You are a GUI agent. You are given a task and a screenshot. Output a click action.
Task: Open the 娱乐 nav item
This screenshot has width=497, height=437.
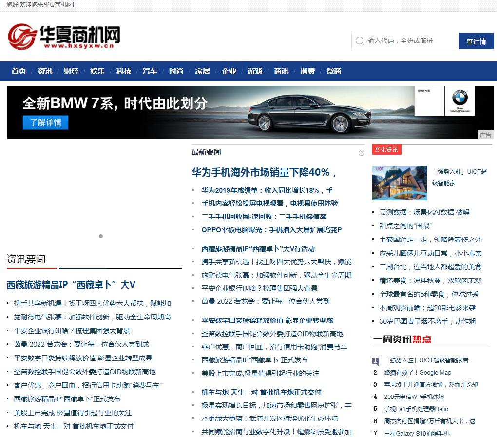point(97,71)
